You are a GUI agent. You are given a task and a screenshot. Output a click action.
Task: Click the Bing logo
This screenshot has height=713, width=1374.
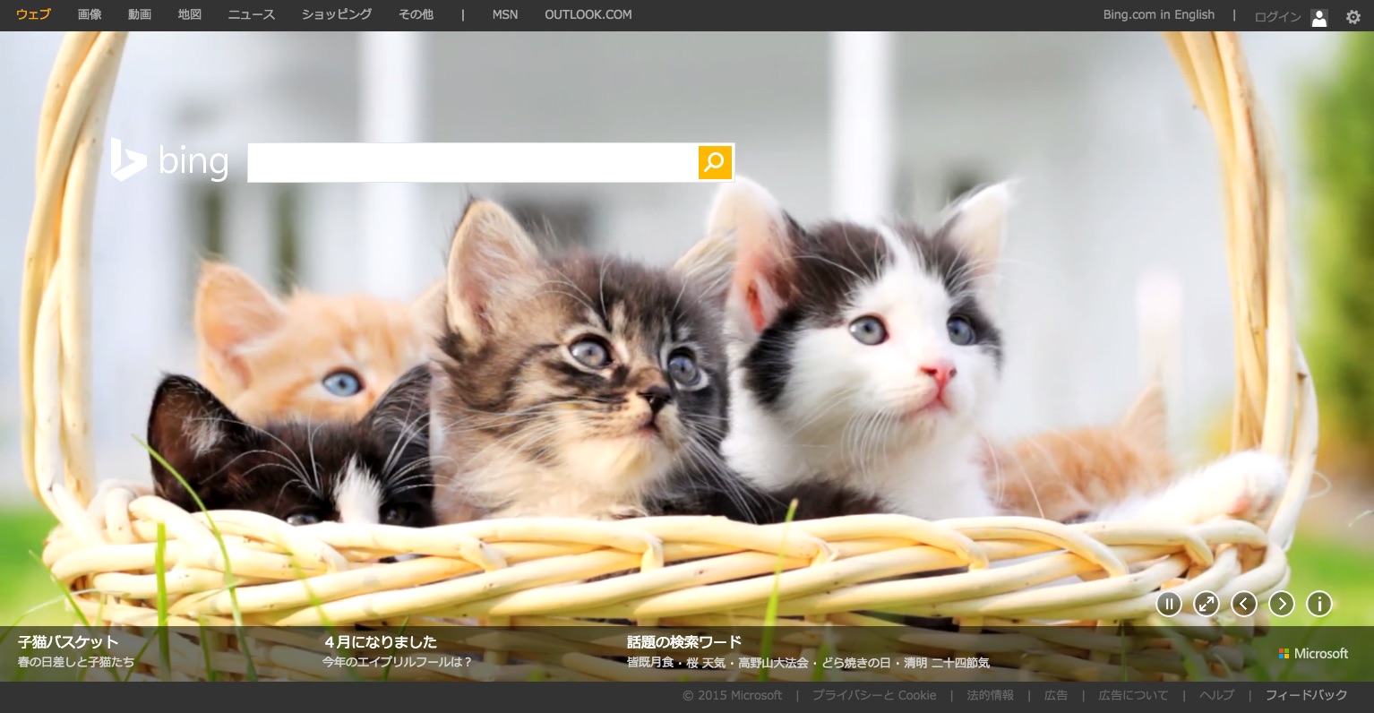click(170, 161)
